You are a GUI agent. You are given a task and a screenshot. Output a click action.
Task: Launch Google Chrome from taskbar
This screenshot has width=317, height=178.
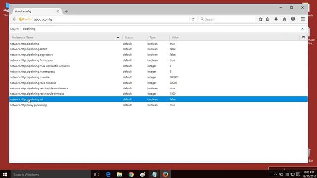pyautogui.click(x=131, y=174)
